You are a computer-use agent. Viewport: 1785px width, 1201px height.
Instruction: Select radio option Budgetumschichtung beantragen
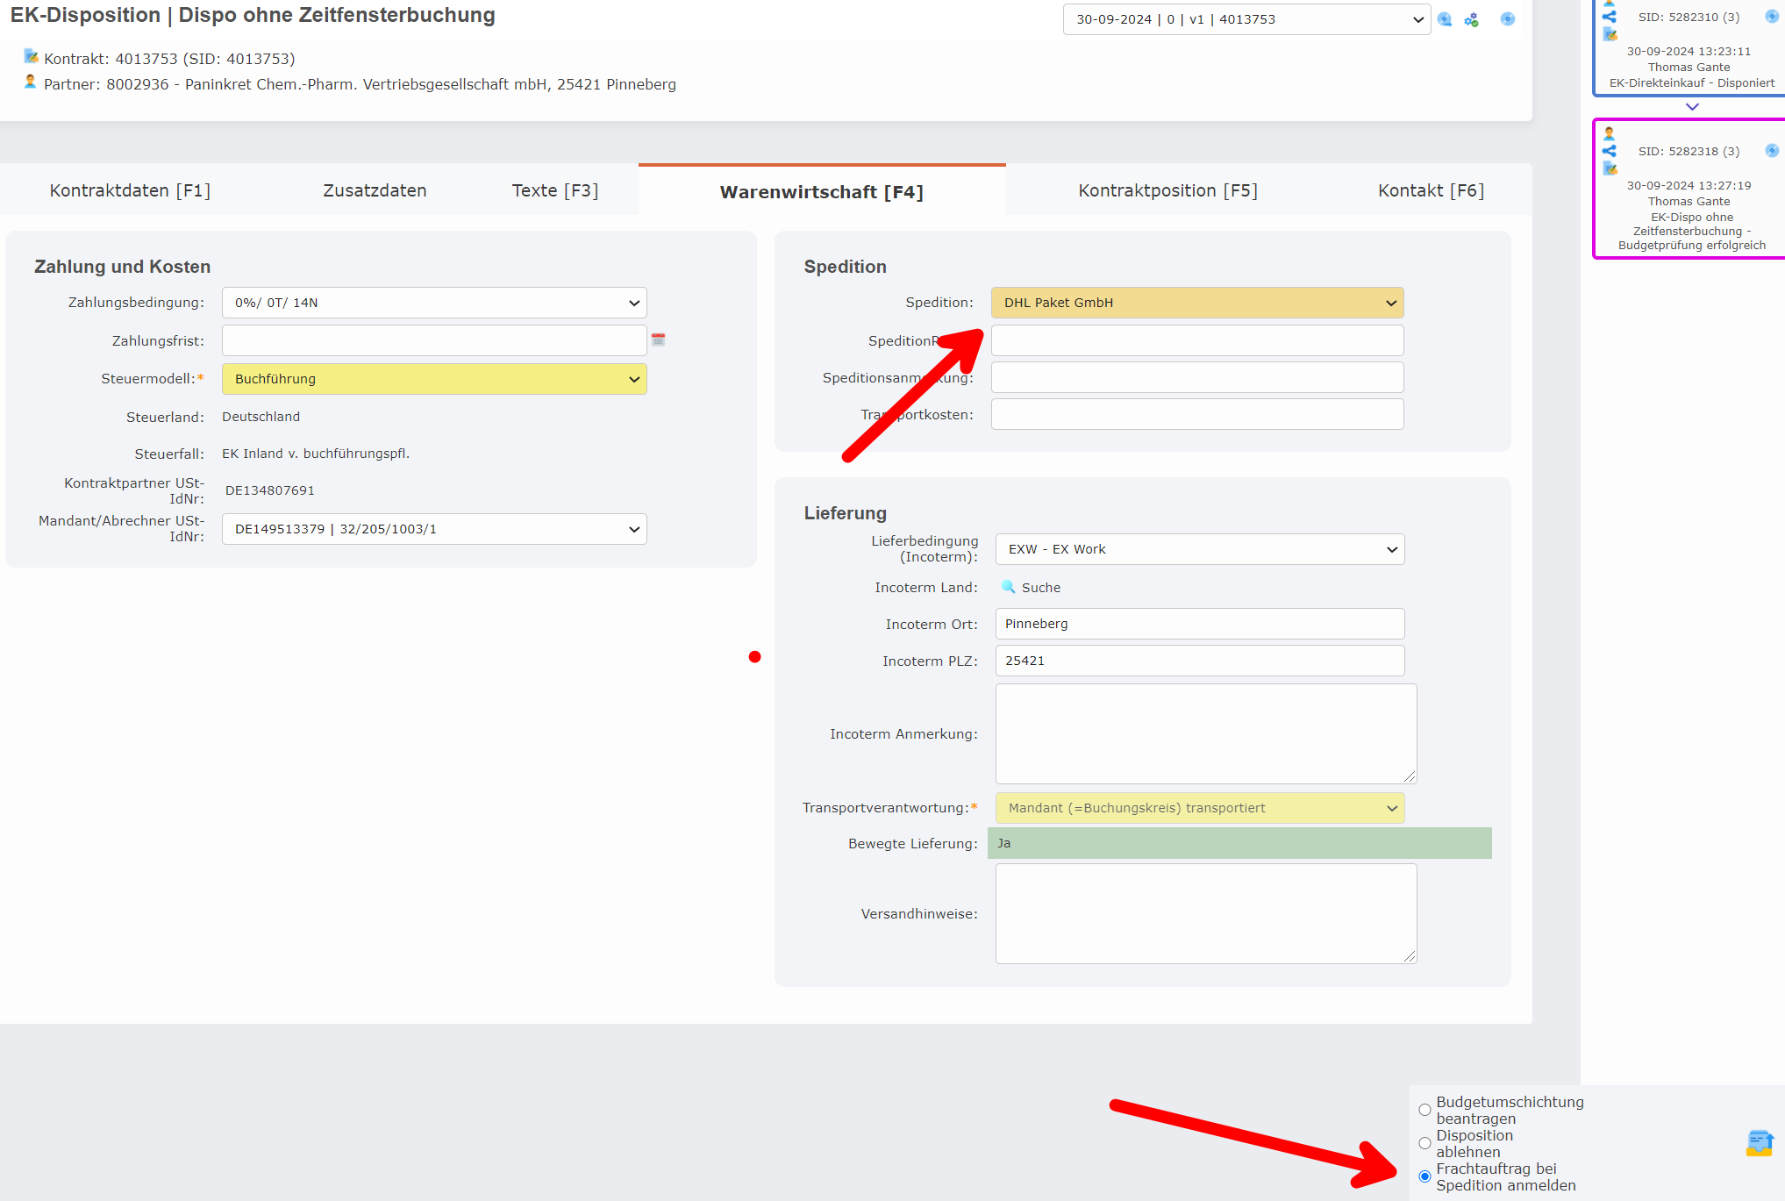1424,1110
